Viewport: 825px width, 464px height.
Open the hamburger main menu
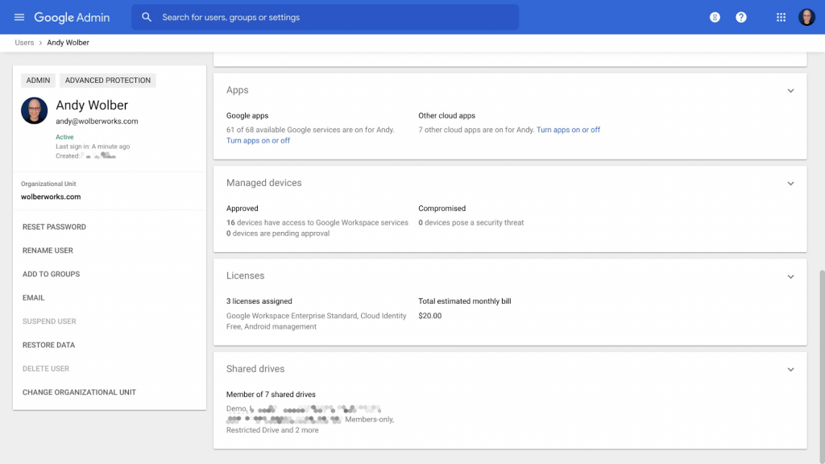(x=19, y=17)
